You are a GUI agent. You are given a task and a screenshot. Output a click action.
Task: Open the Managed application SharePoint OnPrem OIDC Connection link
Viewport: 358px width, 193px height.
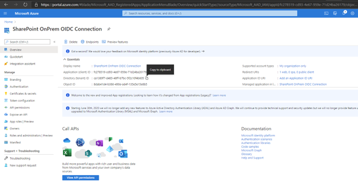pyautogui.click(x=303, y=84)
